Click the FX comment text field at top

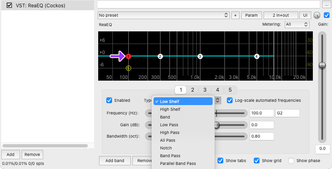[209, 4]
